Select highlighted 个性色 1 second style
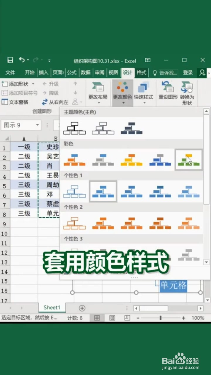This screenshot has height=375, width=211. [x=103, y=191]
